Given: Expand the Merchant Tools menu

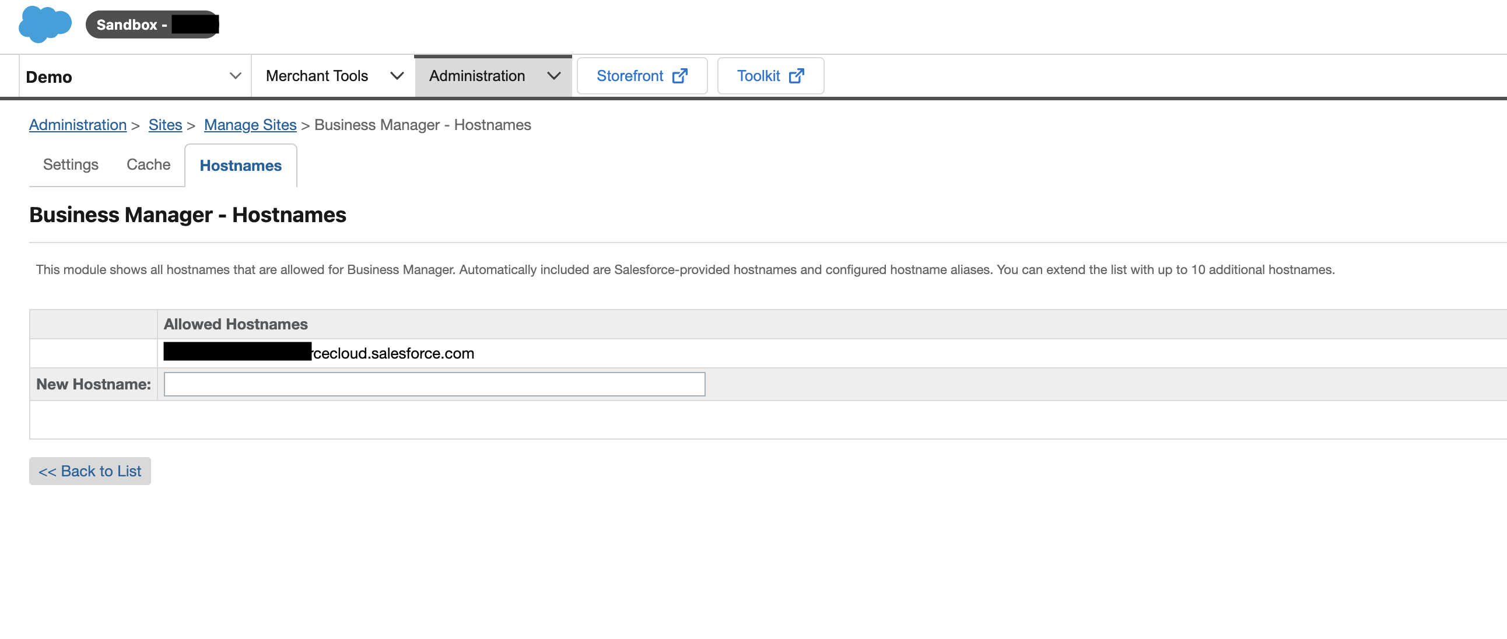Looking at the screenshot, I should click(334, 76).
